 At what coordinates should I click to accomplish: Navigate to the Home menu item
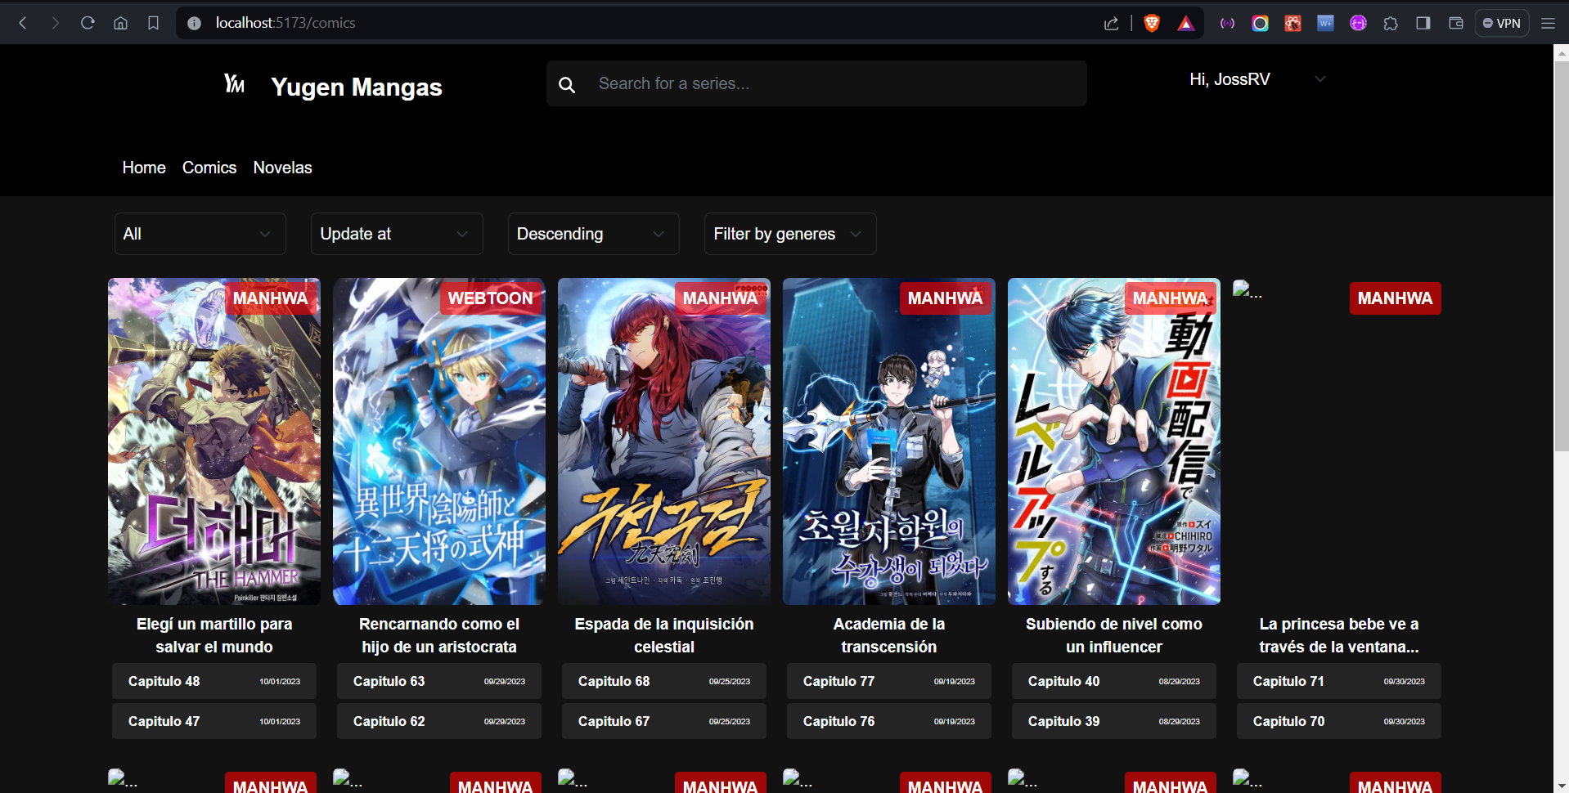click(144, 168)
